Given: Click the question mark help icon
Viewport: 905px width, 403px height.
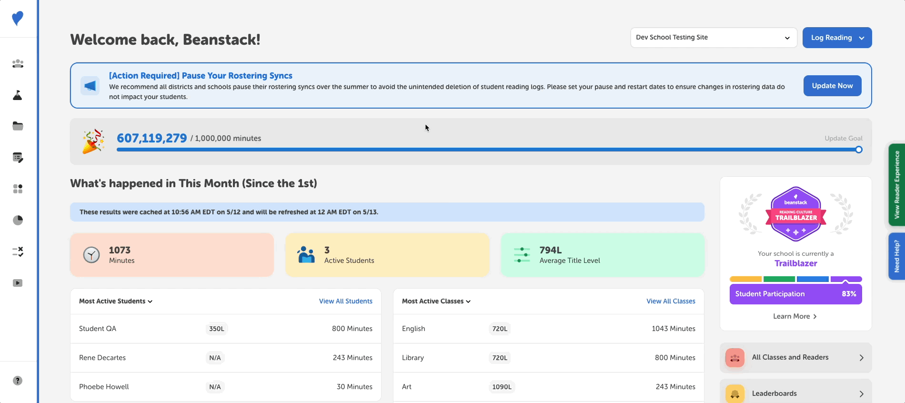Looking at the screenshot, I should coord(18,381).
